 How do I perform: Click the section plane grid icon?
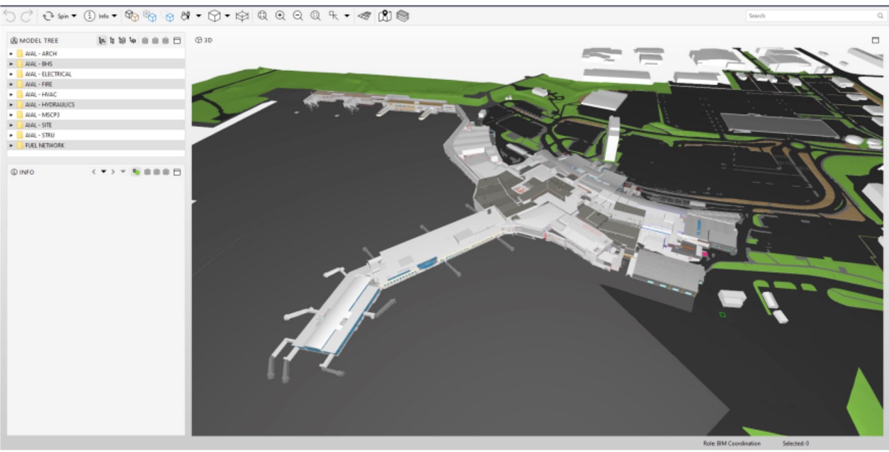(x=364, y=16)
